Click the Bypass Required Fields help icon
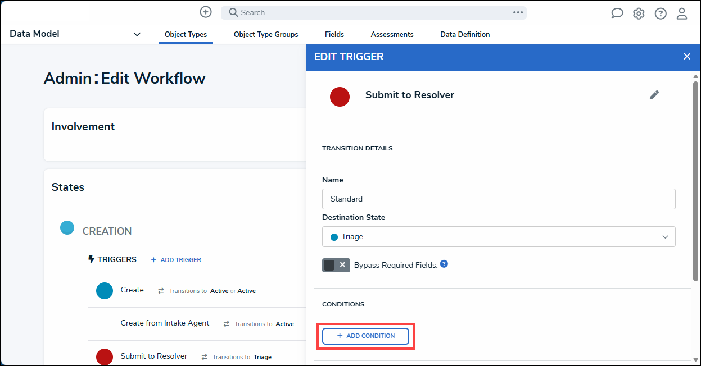 point(444,264)
